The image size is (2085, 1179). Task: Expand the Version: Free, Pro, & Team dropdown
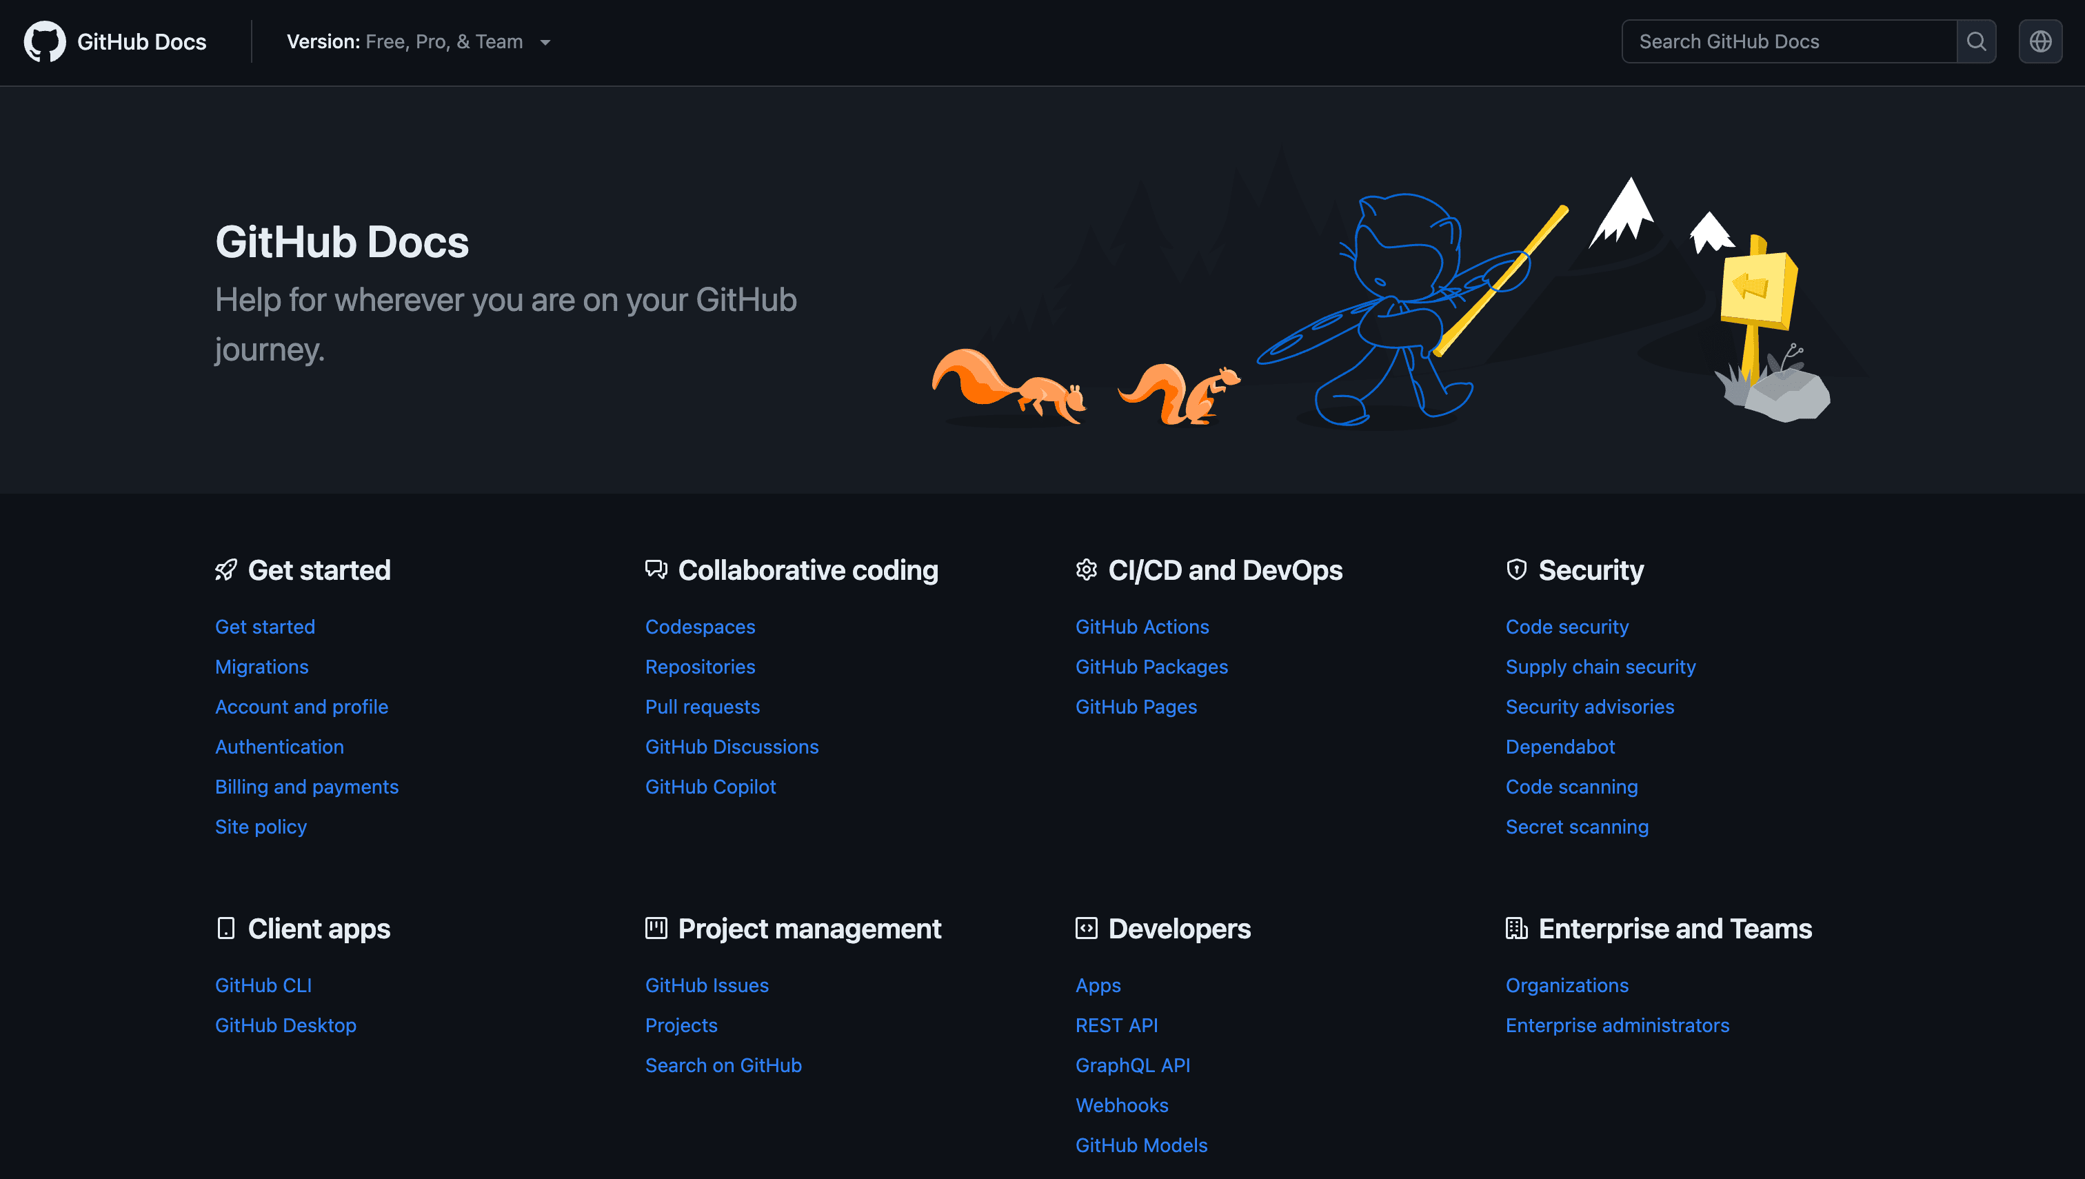(x=419, y=41)
